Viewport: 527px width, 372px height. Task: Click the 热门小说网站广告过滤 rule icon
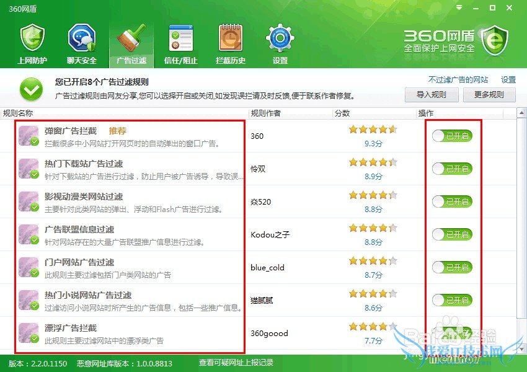[29, 300]
